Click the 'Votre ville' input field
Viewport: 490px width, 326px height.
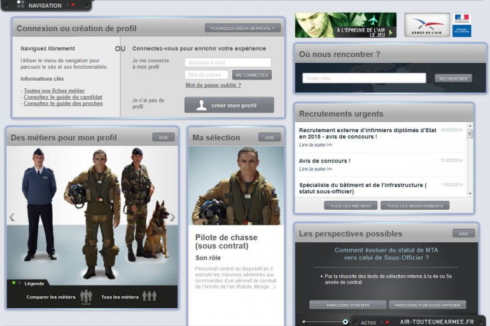pos(364,78)
